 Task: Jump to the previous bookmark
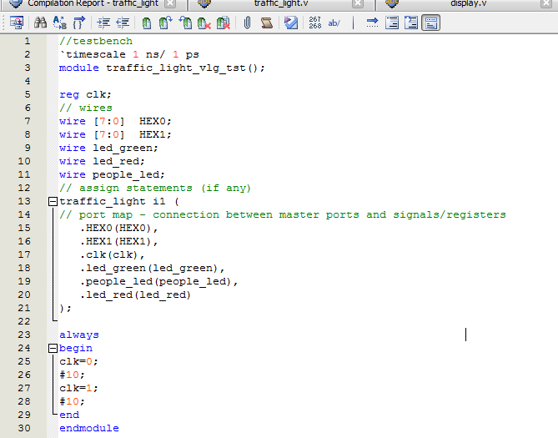pos(186,23)
